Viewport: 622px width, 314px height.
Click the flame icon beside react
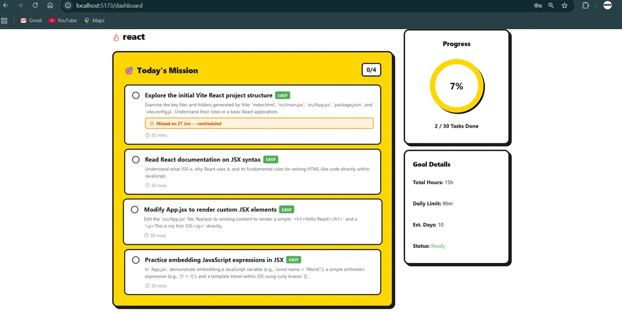click(x=116, y=37)
